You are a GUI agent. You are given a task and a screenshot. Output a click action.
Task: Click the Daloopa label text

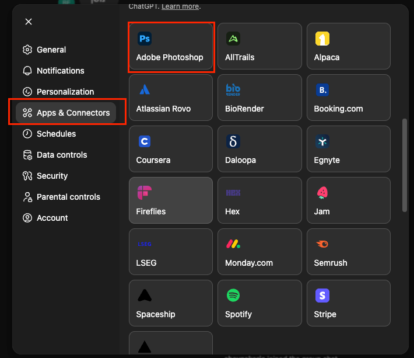point(240,160)
